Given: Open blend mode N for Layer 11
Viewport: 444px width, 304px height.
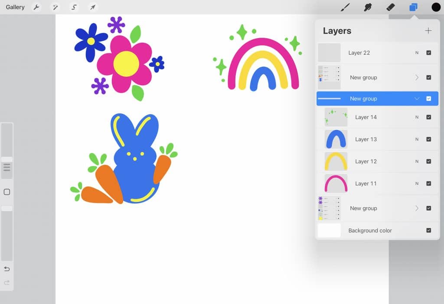Looking at the screenshot, I should [x=417, y=183].
